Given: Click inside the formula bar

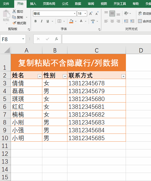Looking at the screenshot, I should point(106,39).
